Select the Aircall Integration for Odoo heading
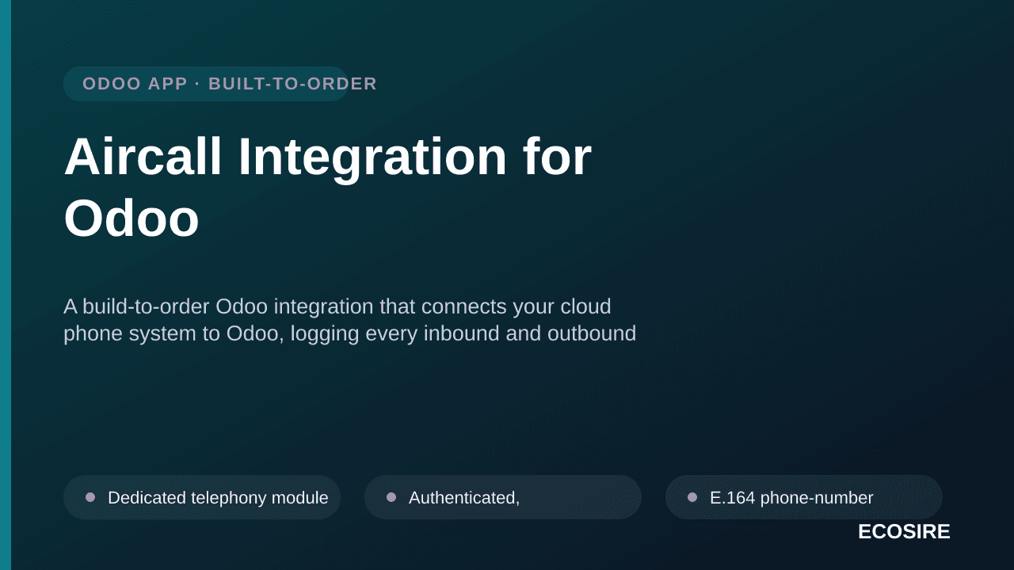This screenshot has width=1014, height=570. [328, 187]
